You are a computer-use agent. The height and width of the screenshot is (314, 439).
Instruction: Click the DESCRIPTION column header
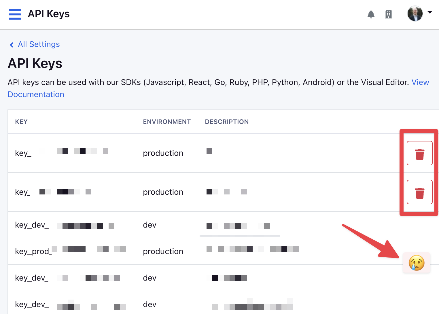click(x=227, y=122)
